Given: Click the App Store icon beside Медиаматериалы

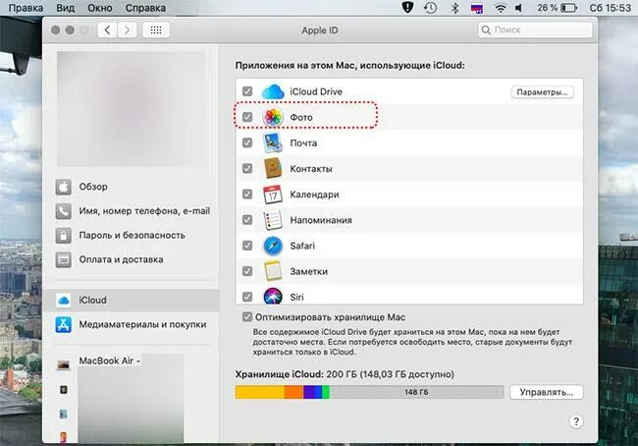Looking at the screenshot, I should click(x=64, y=324).
